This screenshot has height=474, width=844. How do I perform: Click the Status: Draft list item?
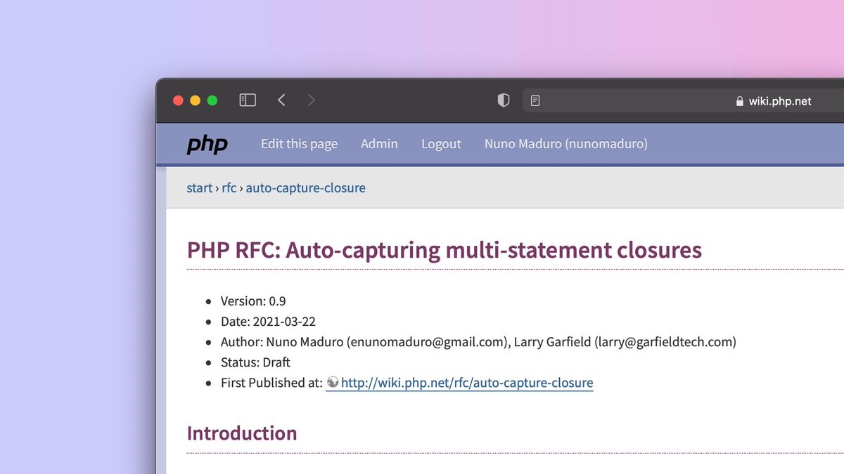pos(255,362)
